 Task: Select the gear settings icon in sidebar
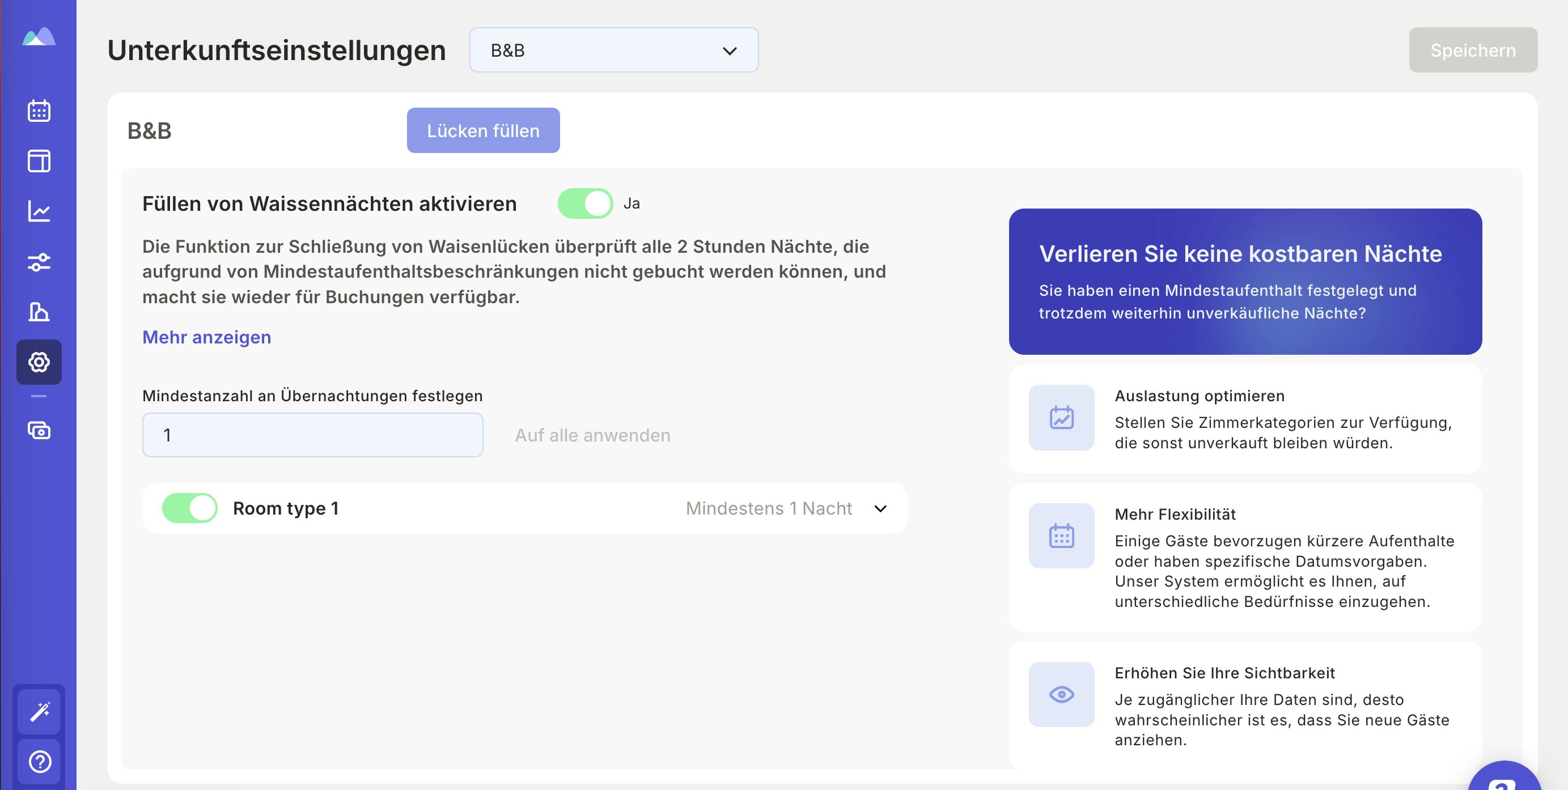[x=39, y=362]
